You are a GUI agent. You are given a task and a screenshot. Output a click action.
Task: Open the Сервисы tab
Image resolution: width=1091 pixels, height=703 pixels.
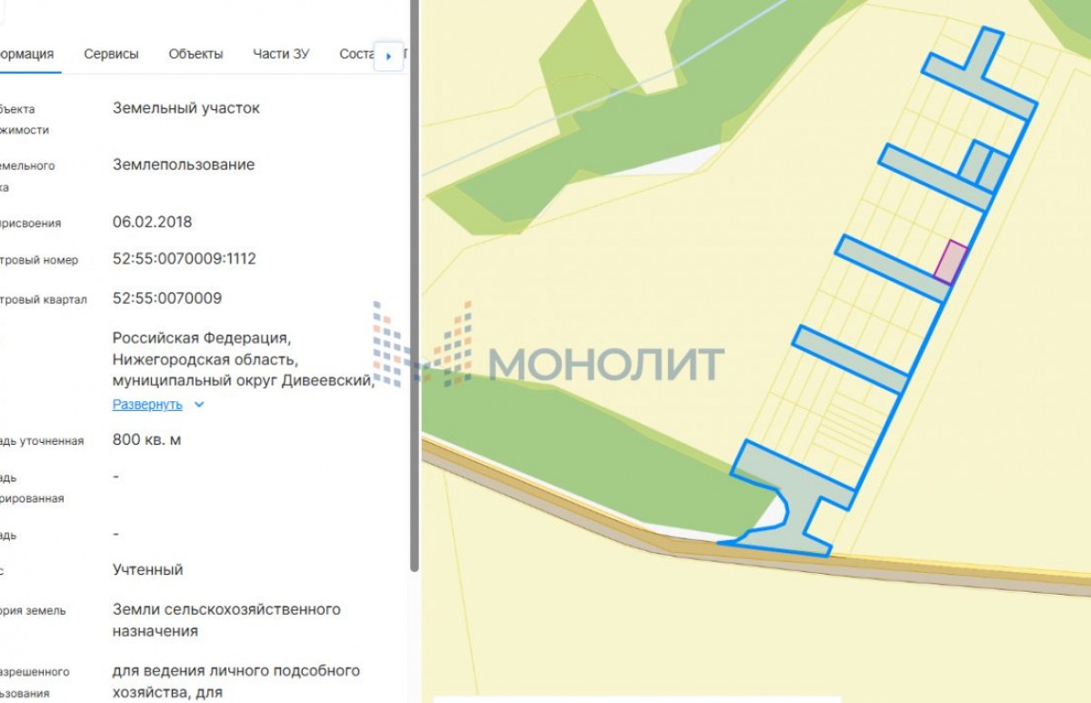(111, 54)
